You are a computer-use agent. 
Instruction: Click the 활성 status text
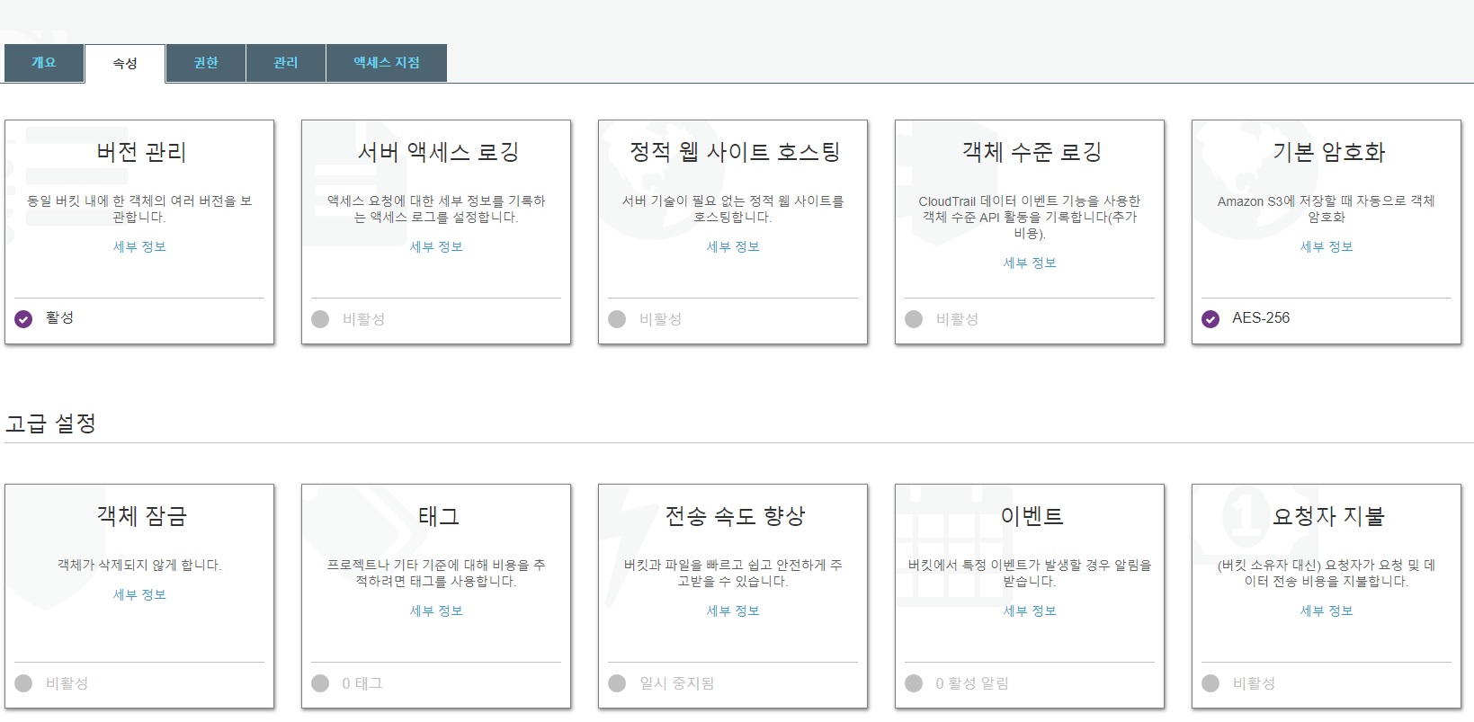[59, 317]
